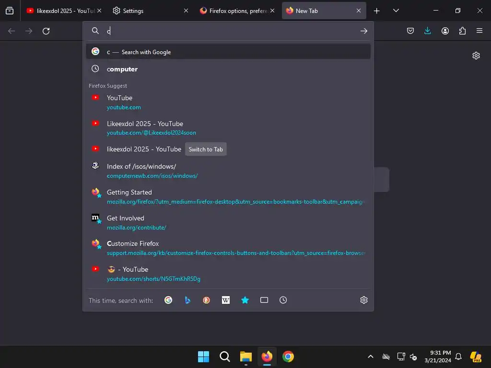Expand the list all tabs chevron
491x368 pixels.
click(x=396, y=11)
